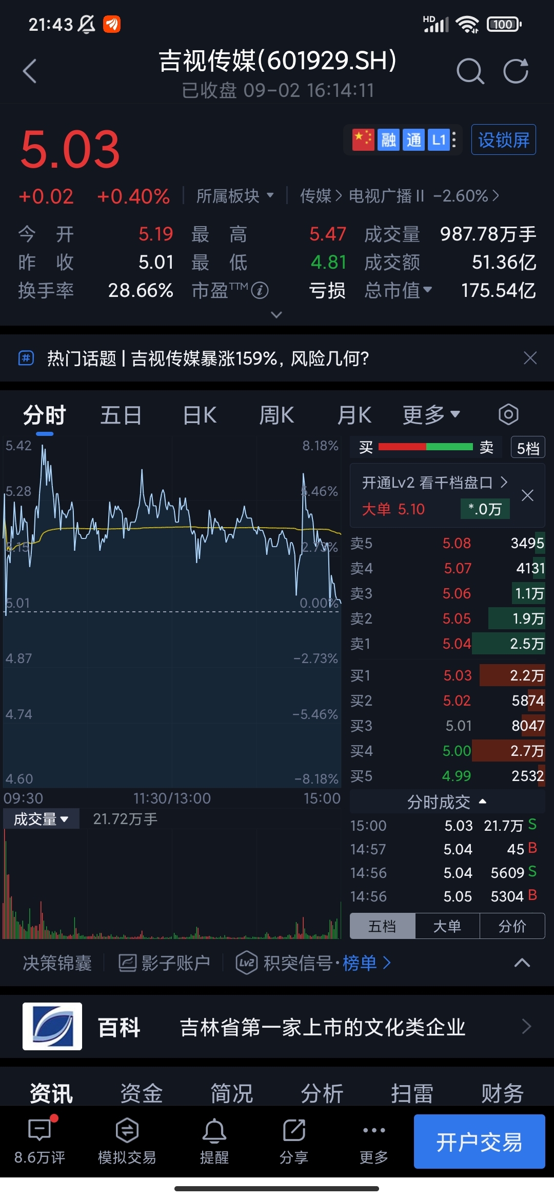
Task: Switch to 日K chart tab
Action: pyautogui.click(x=200, y=415)
